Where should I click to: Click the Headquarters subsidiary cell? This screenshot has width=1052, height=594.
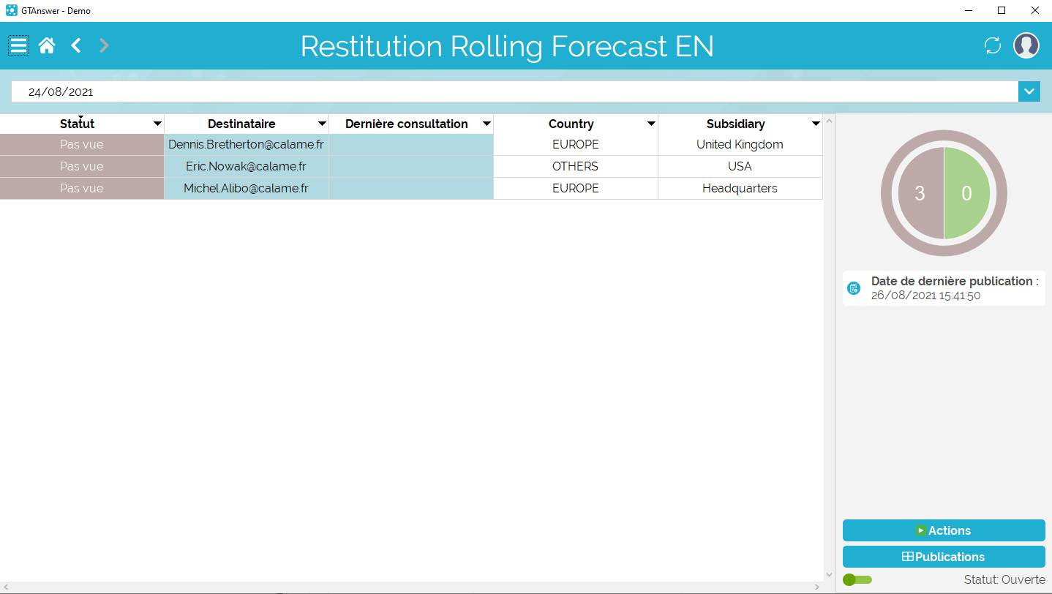pyautogui.click(x=740, y=189)
